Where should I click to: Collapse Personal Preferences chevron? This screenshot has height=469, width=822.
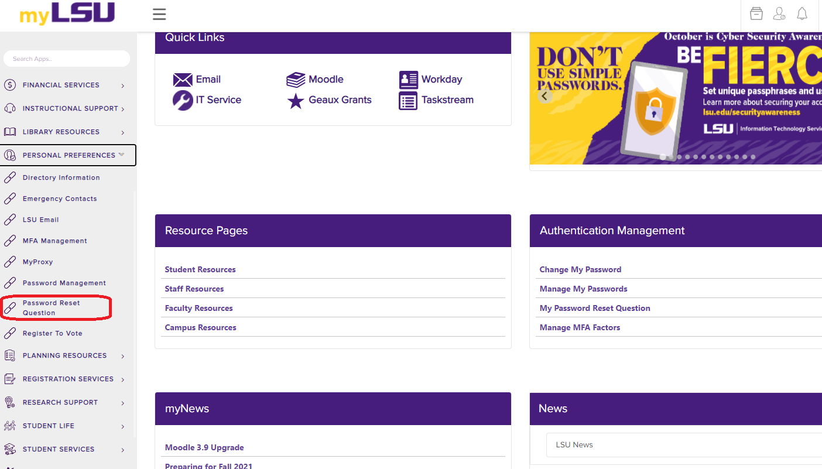(121, 155)
